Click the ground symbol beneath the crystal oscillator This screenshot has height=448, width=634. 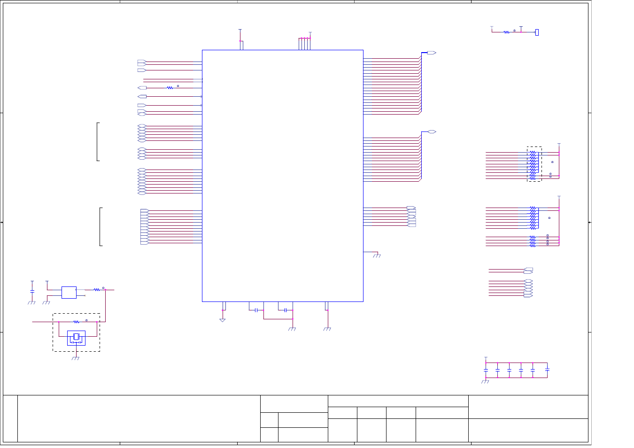tap(75, 359)
